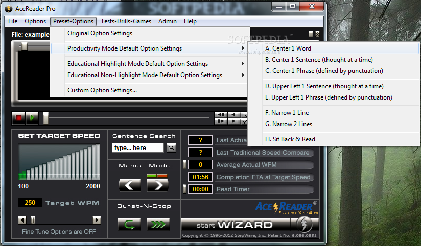Select D. Upper Left 1 Sentence

[x=334, y=86]
